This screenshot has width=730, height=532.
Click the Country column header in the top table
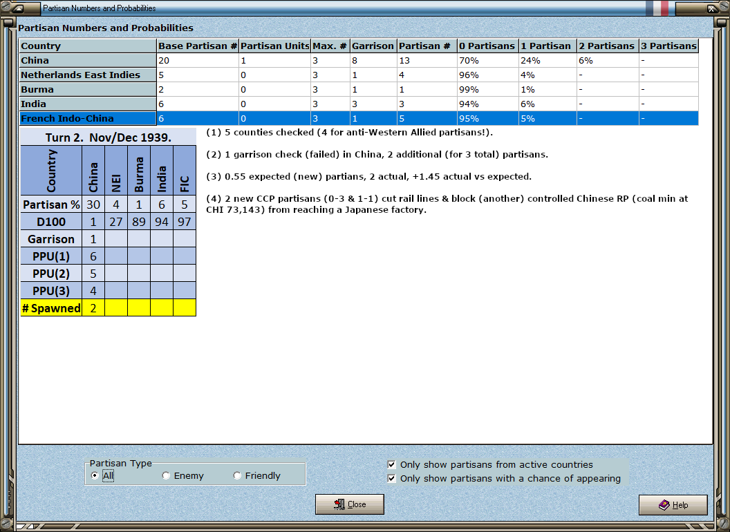(x=88, y=46)
